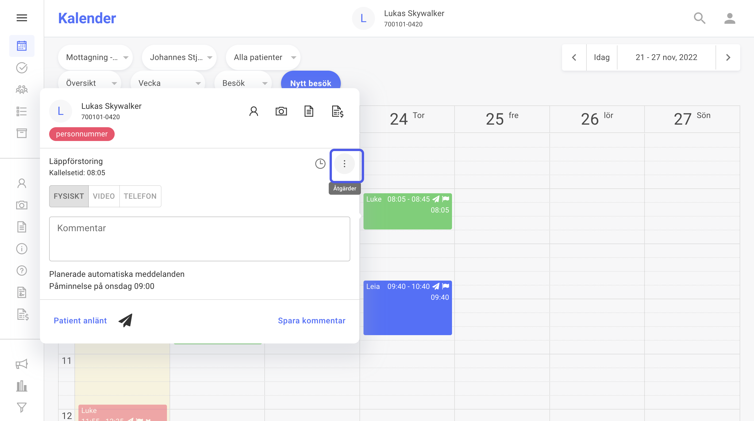This screenshot has height=421, width=754.
Task: Expand the Översikt dropdown
Action: [x=90, y=83]
